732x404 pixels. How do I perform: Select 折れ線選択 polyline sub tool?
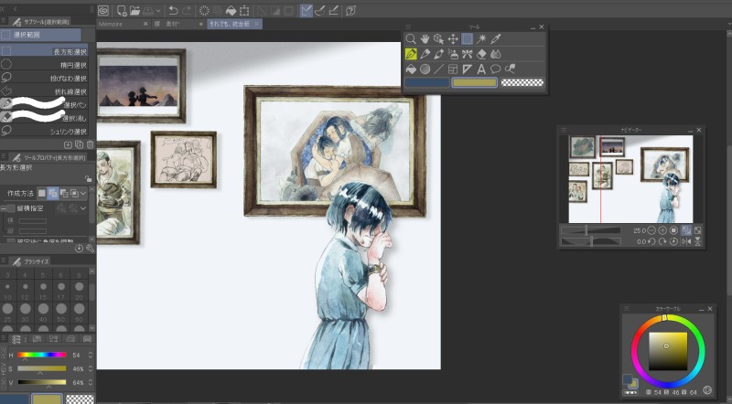tap(45, 91)
